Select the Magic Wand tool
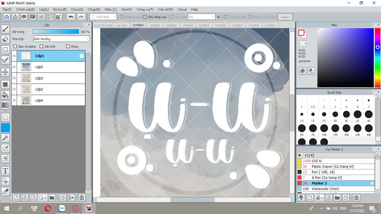The height and width of the screenshot is (214, 381). coord(5,138)
